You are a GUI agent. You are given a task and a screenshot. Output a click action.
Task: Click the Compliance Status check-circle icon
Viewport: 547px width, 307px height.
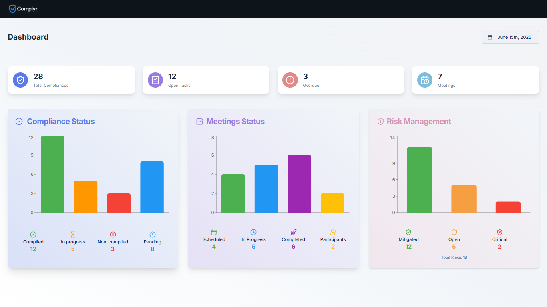[19, 122]
